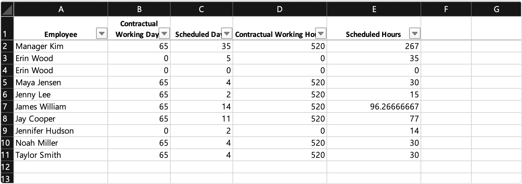This screenshot has width=522, height=184.
Task: Click the select-all corner triangle
Action: point(7,9)
